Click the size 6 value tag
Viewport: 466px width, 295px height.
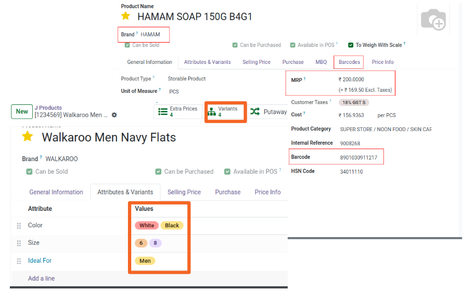pos(141,243)
